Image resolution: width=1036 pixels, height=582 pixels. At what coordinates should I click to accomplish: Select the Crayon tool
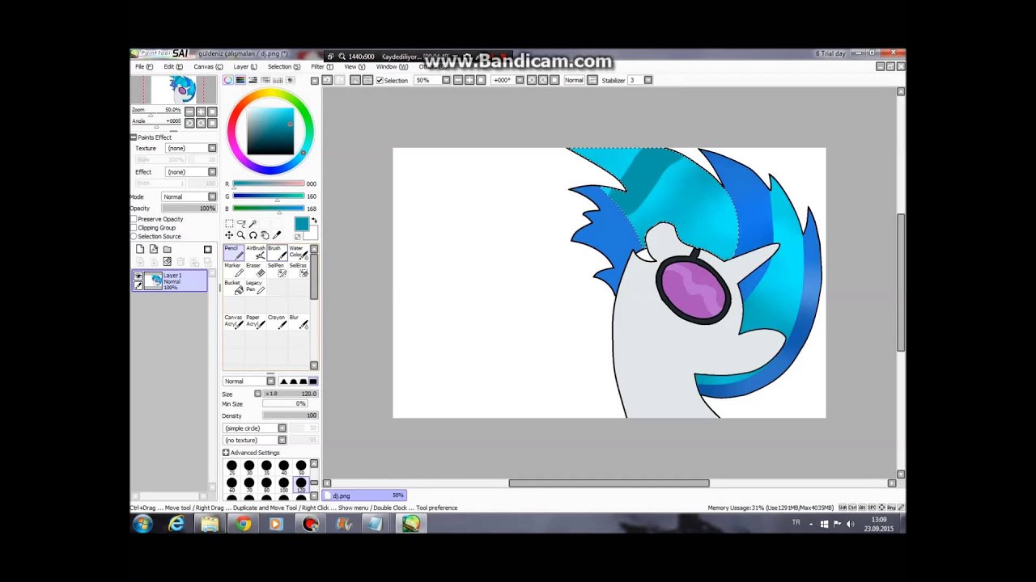click(x=277, y=322)
